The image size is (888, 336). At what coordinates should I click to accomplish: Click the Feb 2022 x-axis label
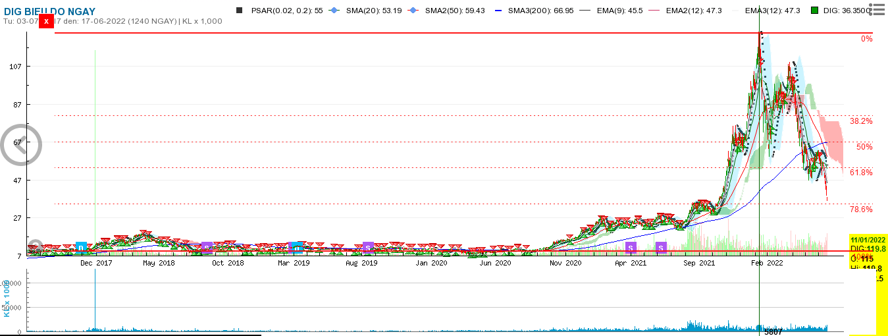pos(766,263)
